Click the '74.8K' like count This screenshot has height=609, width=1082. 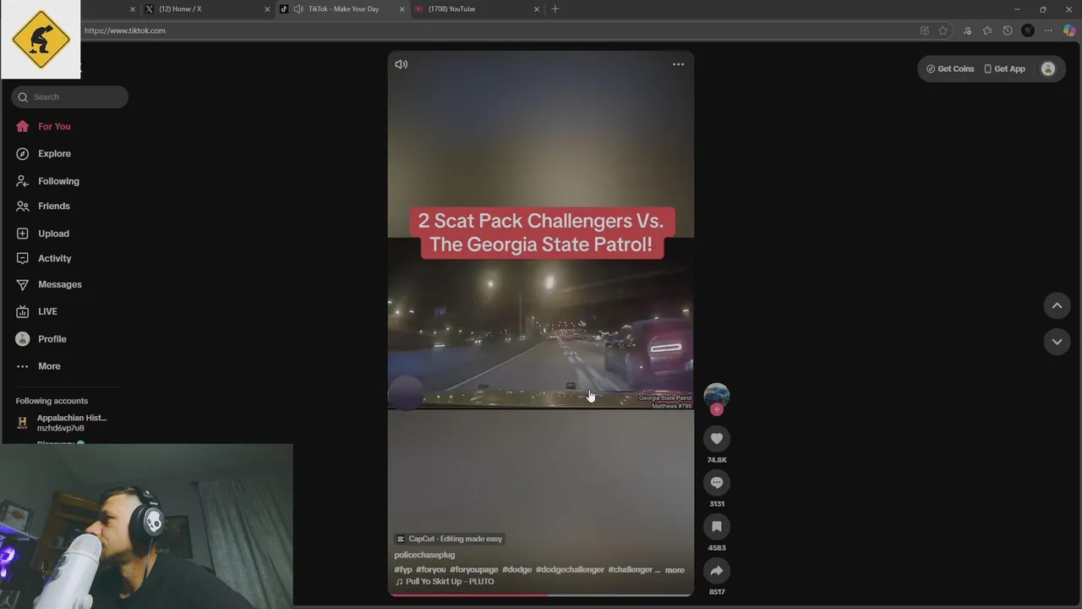point(717,460)
